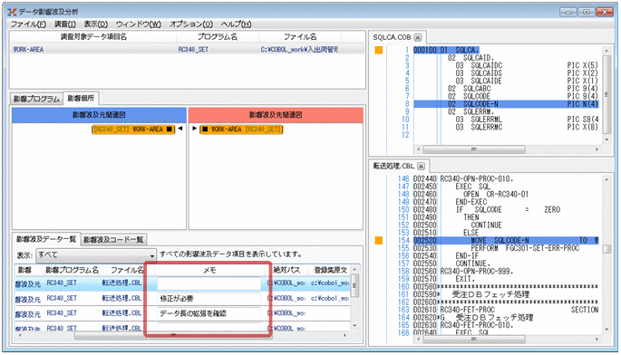Select highlighted line 02 SQLCODE-N
This screenshot has height=355, width=621.
pyautogui.click(x=506, y=104)
